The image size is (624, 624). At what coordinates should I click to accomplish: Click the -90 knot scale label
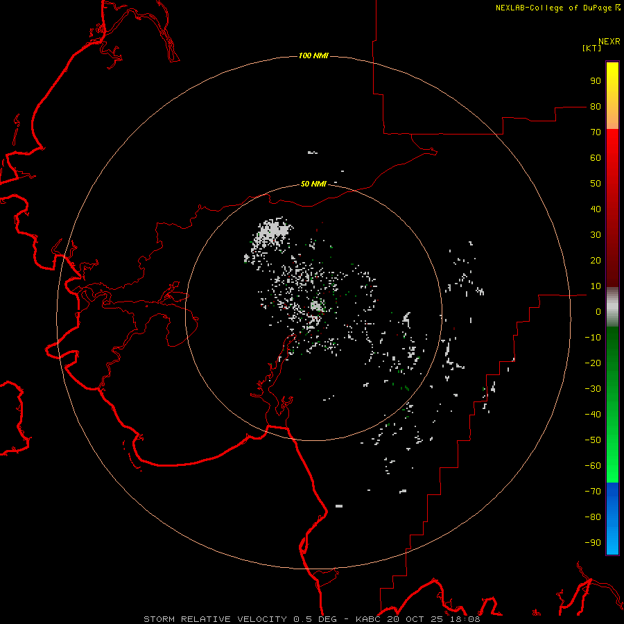point(593,543)
